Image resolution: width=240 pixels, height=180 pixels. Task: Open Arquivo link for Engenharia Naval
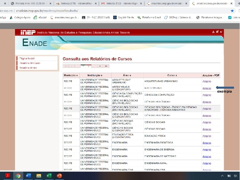207,163
